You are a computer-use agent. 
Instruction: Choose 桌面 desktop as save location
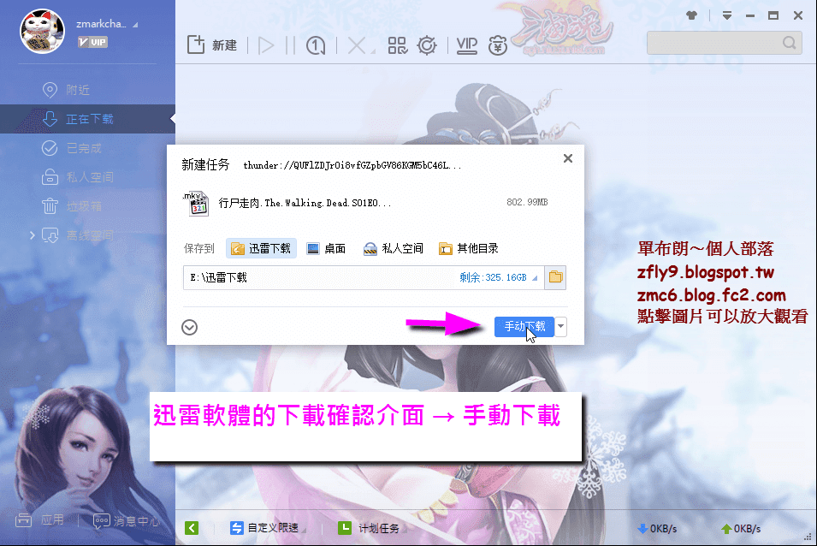pos(326,248)
